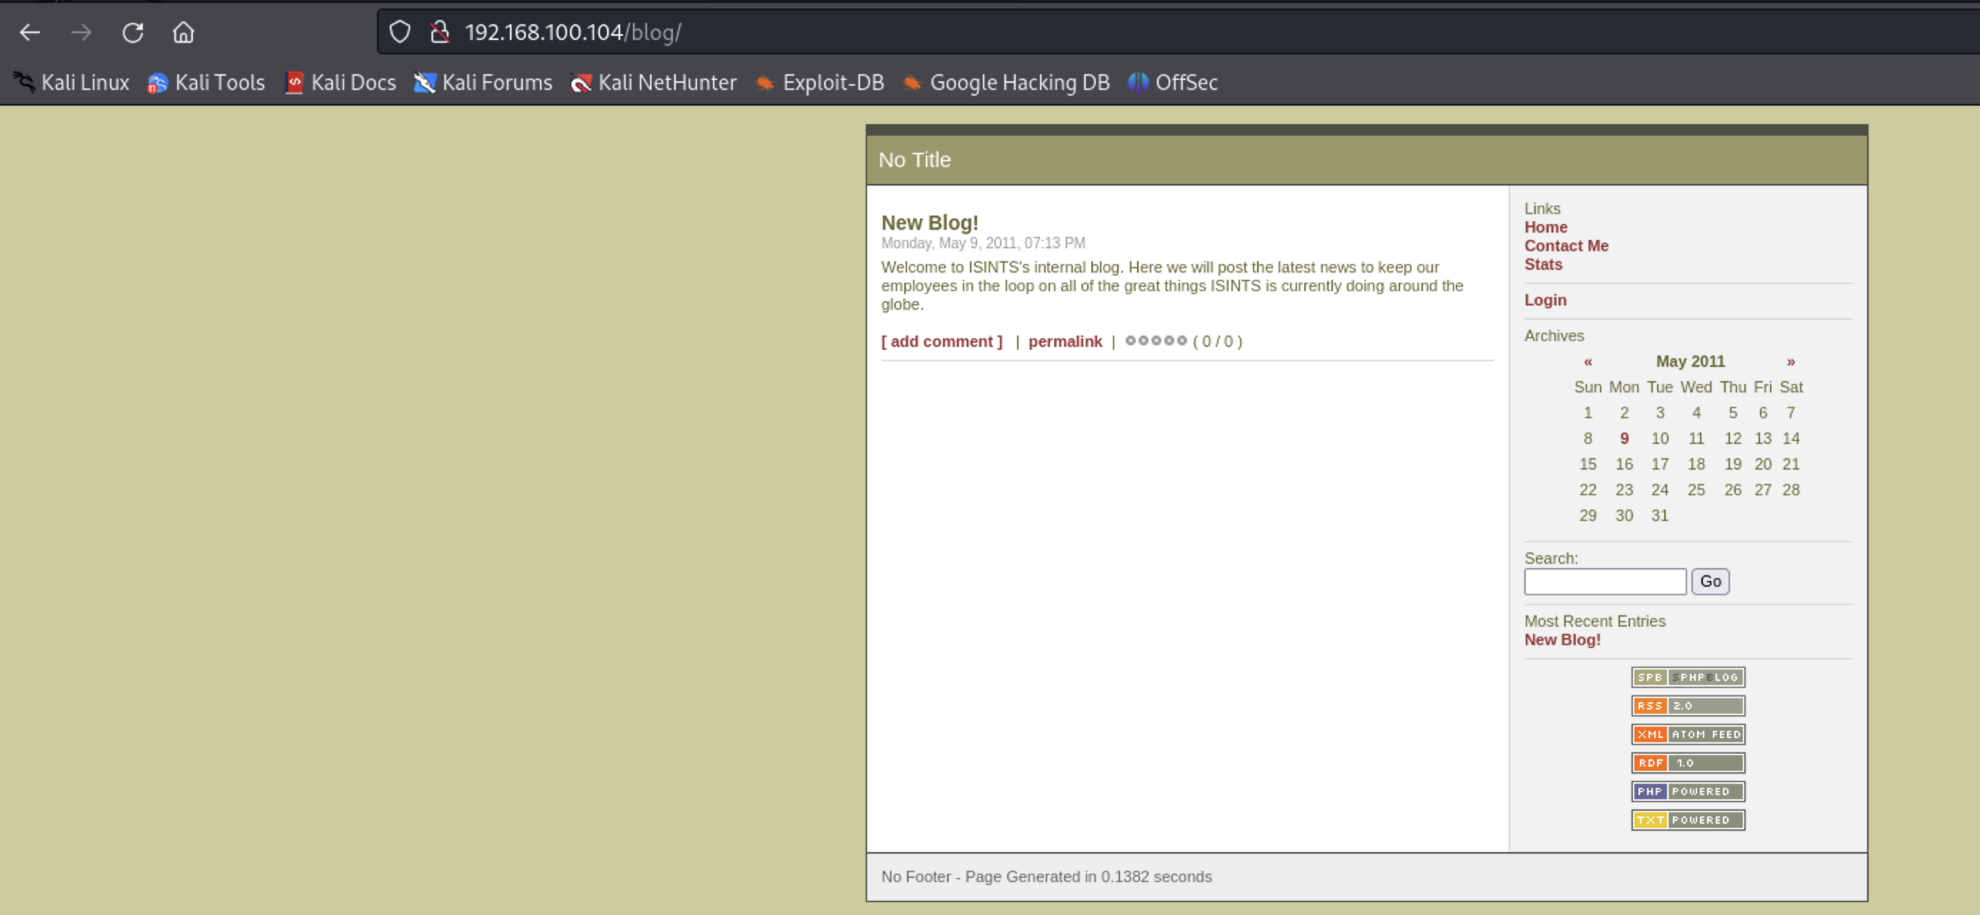Viewport: 1980px width, 915px height.
Task: Click the PHP Powered badge
Action: click(x=1687, y=791)
